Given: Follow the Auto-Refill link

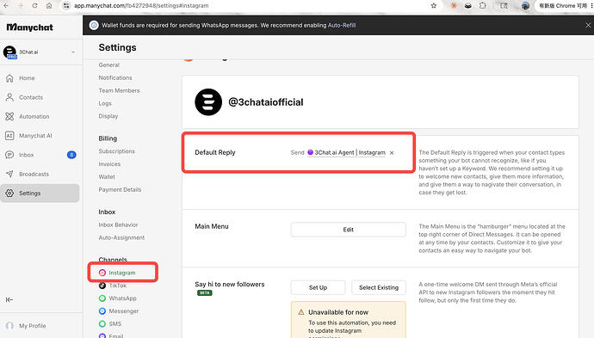Looking at the screenshot, I should point(342,25).
